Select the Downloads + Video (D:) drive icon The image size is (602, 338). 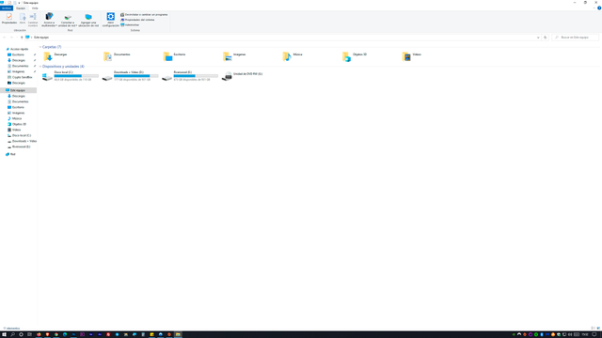107,77
